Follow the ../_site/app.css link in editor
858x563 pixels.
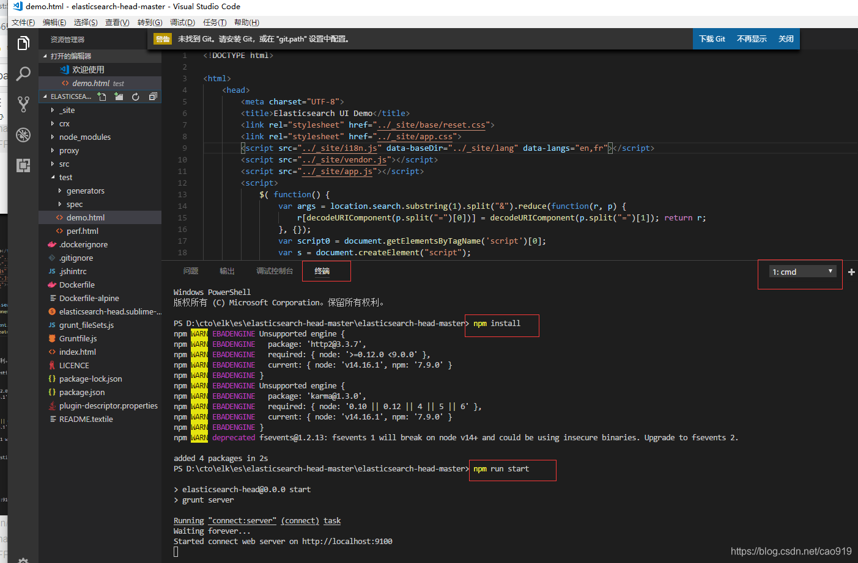415,137
